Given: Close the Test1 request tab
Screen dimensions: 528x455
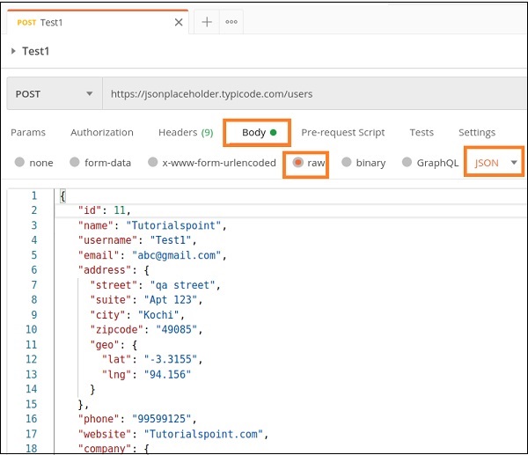Looking at the screenshot, I should [x=179, y=23].
